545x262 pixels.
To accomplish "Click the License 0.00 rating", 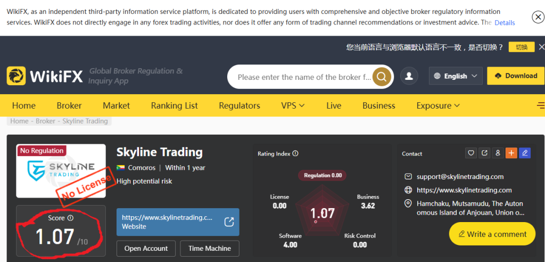I will (279, 201).
